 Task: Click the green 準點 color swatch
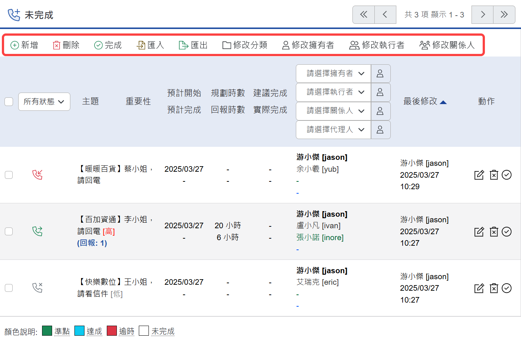(x=47, y=331)
